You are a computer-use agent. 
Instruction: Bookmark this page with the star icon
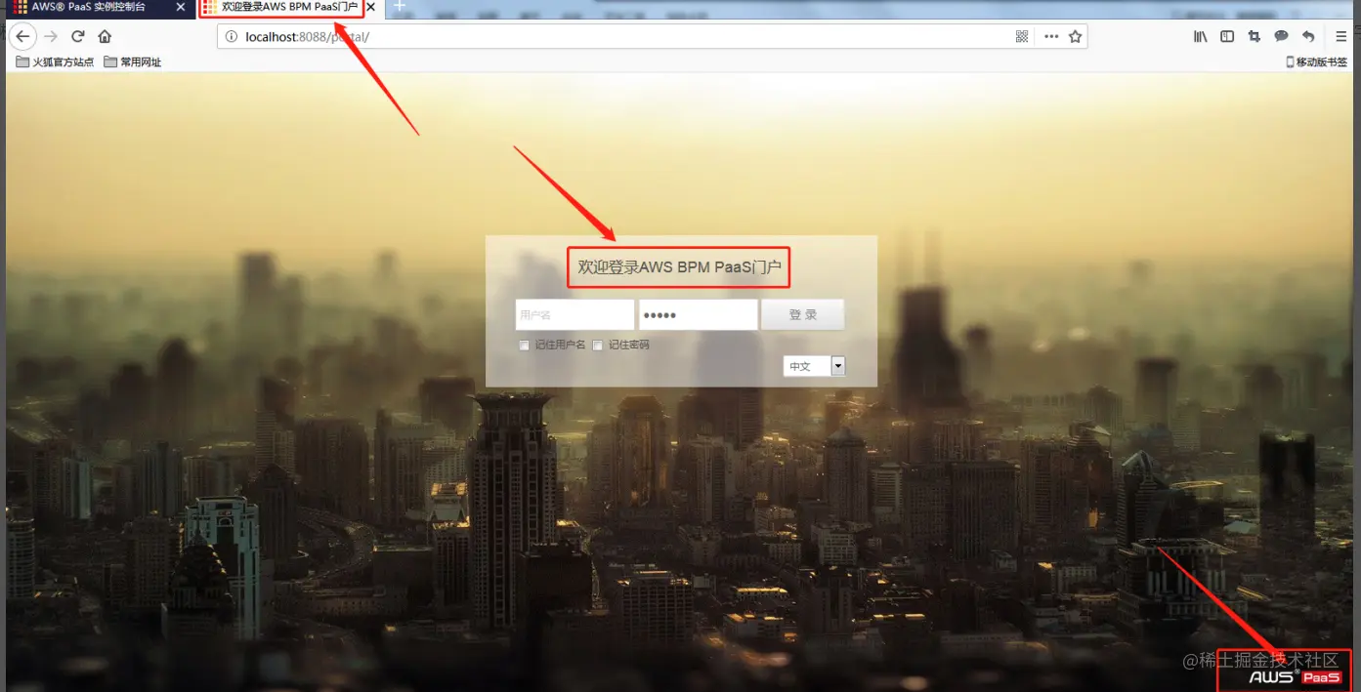(1075, 36)
